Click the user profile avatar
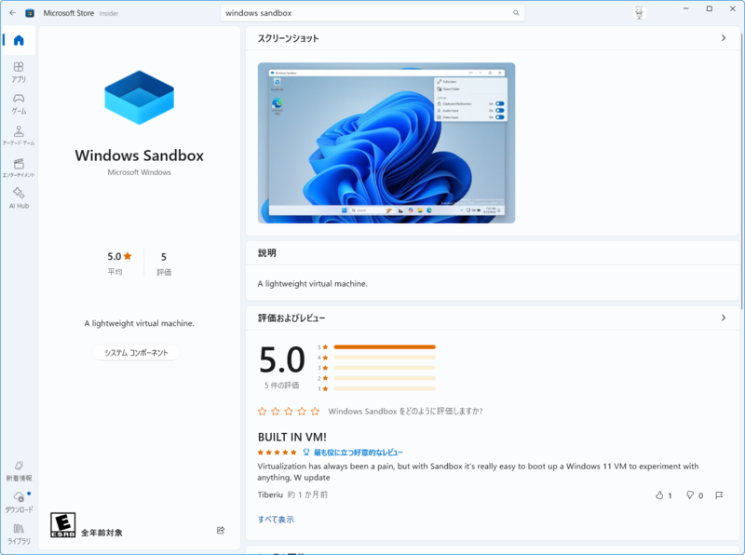745x555 pixels. point(639,13)
